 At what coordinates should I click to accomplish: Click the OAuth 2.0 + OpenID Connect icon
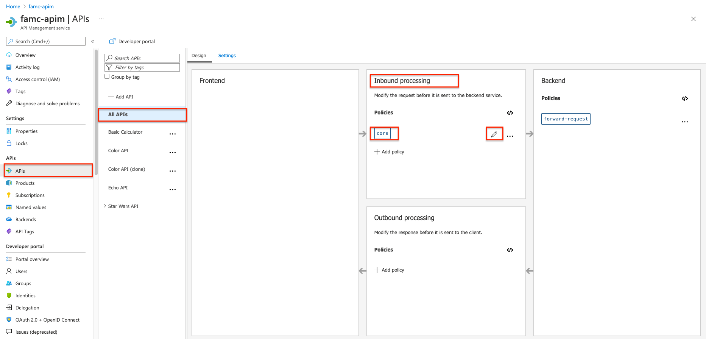coord(9,320)
